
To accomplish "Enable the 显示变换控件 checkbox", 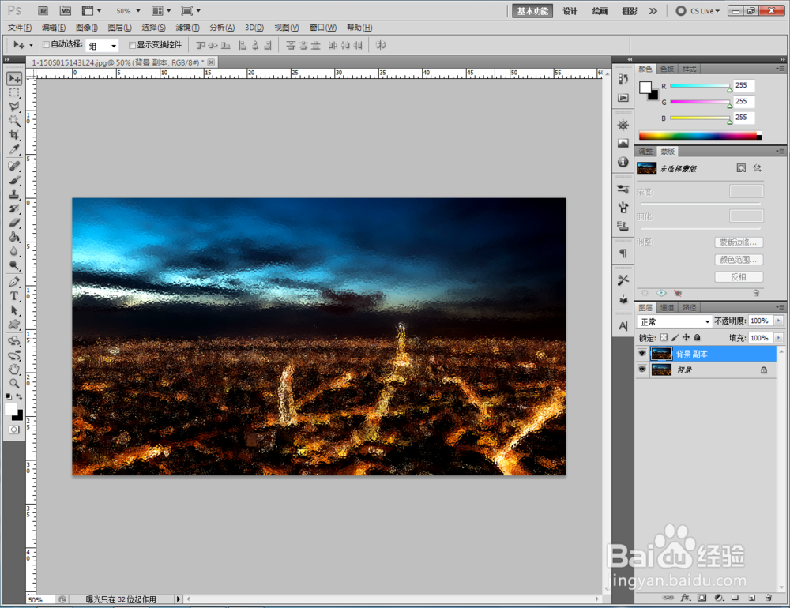I will pos(132,45).
